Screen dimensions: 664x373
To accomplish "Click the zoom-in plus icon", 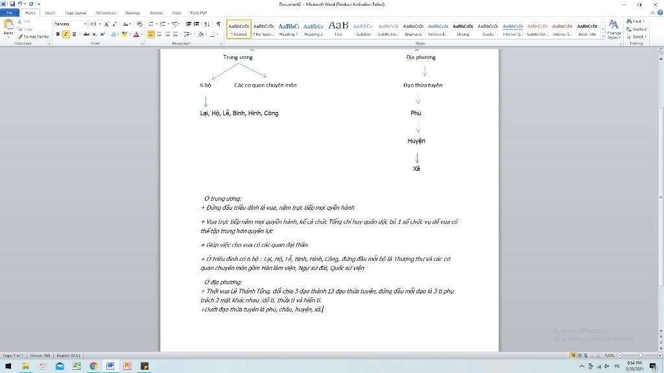I will click(x=659, y=356).
